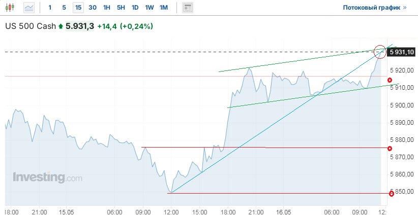The image size is (418, 219).
Task: Select the 30 minute timeframe
Action: [92, 8]
